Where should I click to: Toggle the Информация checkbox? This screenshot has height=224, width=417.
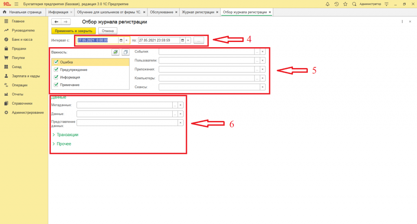click(x=56, y=77)
